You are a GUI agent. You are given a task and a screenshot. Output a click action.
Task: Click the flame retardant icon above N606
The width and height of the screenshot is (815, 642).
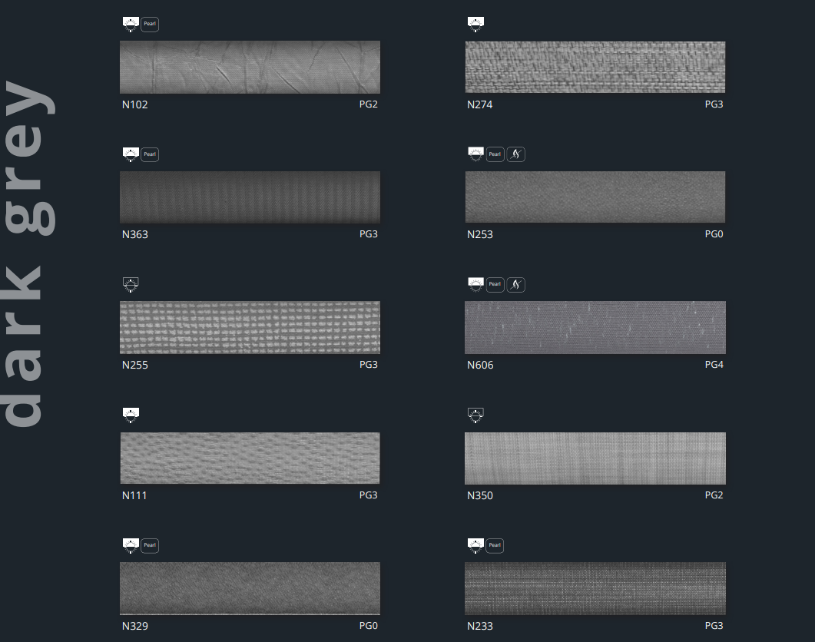pos(515,285)
